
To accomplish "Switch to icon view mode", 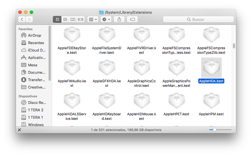I will pyautogui.click(x=57, y=19).
